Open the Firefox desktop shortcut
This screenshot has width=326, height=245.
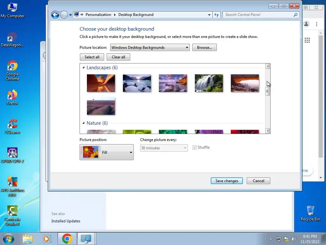(12, 97)
